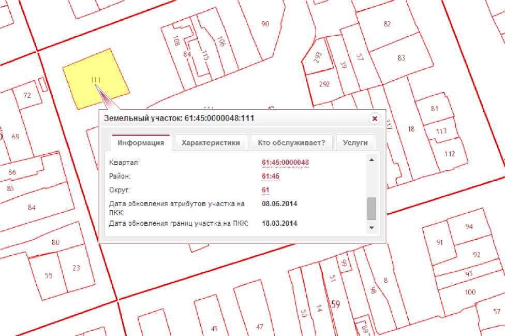Select parcel 112 on the map
505x336 pixels.
(x=450, y=154)
